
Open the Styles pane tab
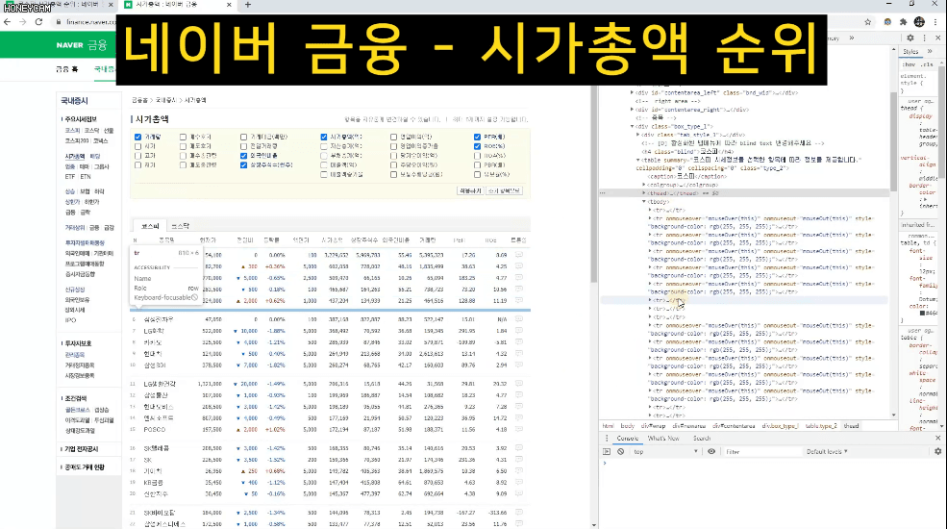[910, 52]
